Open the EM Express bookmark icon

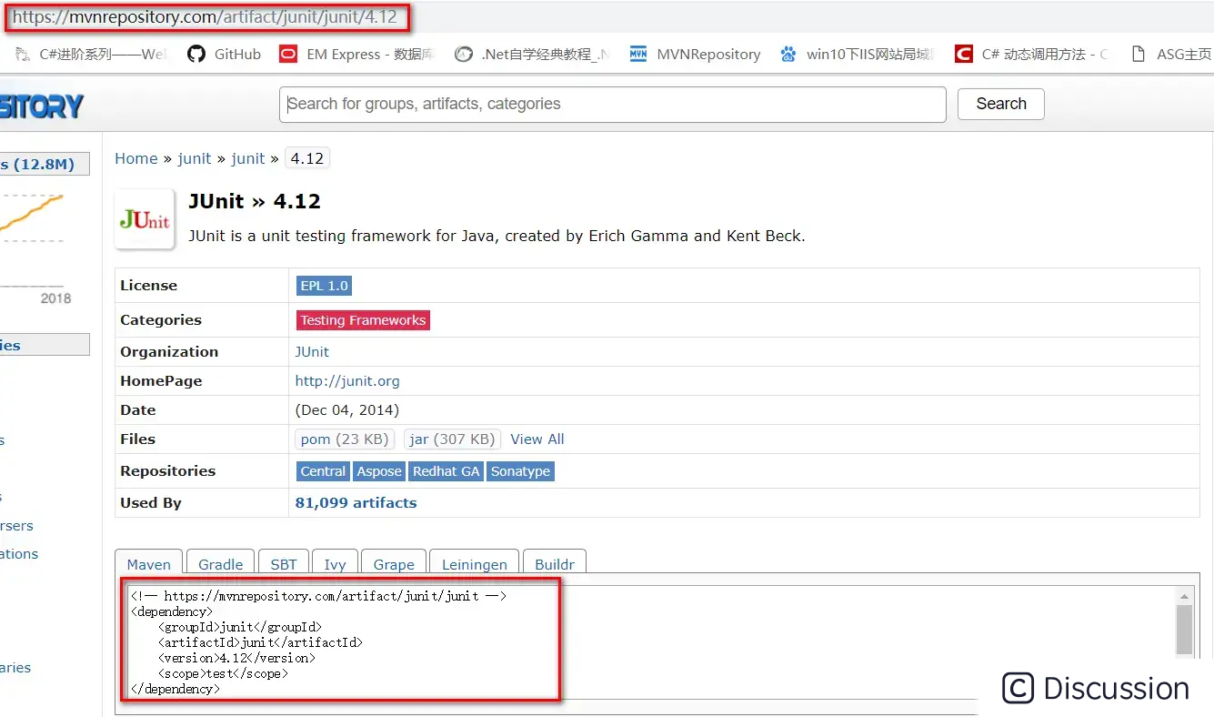288,54
